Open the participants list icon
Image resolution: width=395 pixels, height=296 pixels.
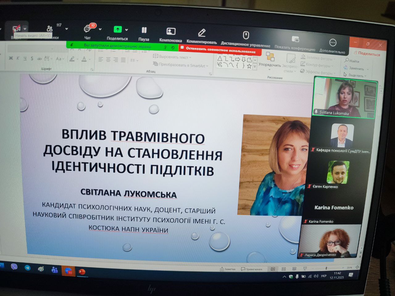pos(50,29)
